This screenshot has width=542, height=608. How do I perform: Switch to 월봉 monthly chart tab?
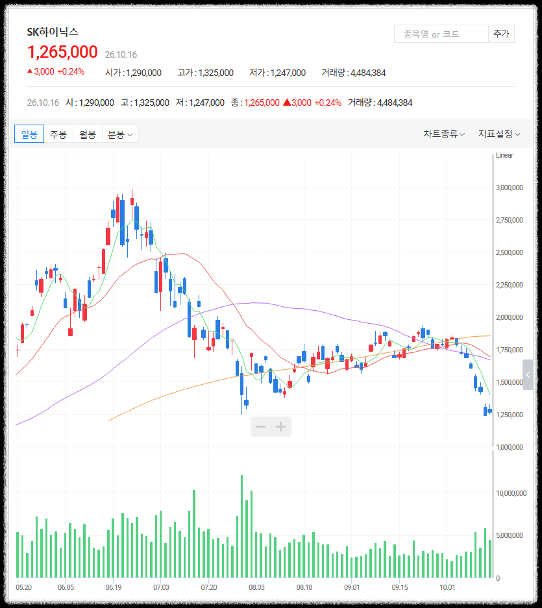[x=87, y=134]
